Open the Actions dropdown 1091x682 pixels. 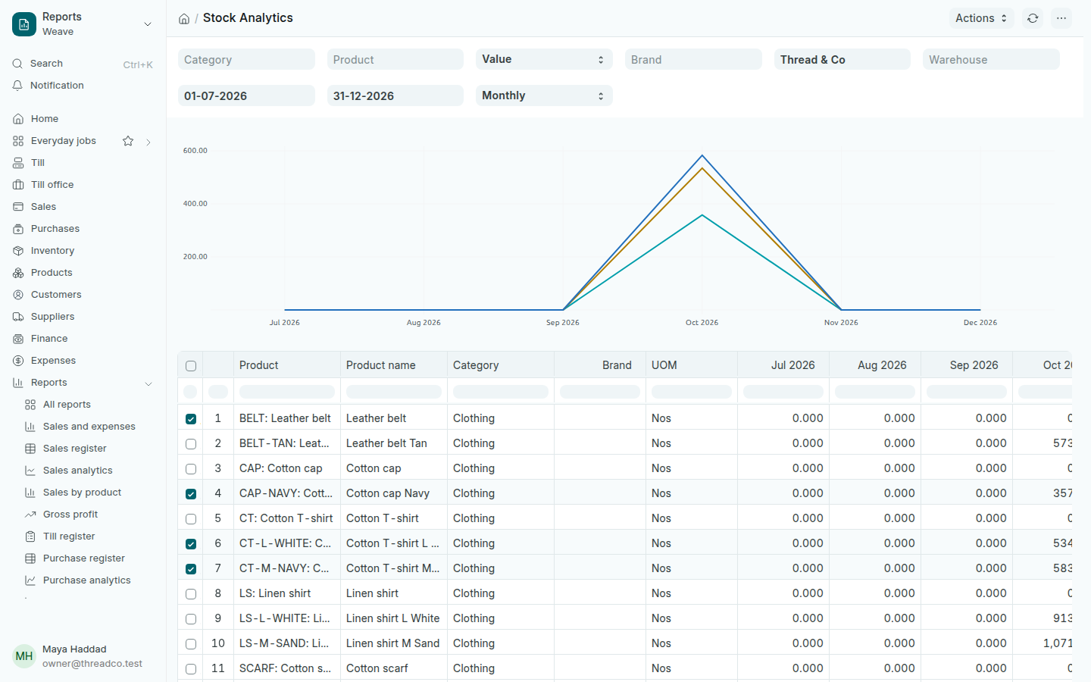coord(981,18)
